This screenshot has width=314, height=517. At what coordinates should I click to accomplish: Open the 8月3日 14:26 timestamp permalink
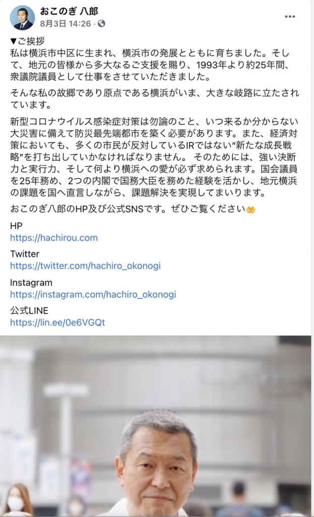[65, 24]
